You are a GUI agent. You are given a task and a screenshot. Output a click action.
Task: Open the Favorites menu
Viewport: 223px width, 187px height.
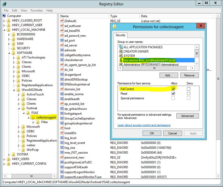36,11
